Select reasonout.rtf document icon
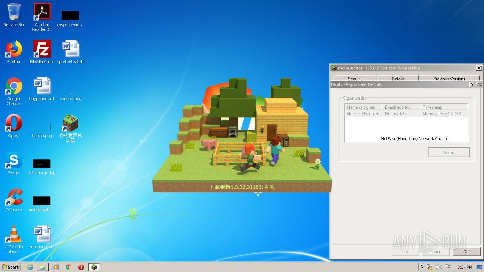Viewport: 484px width, 272px height. [x=42, y=237]
